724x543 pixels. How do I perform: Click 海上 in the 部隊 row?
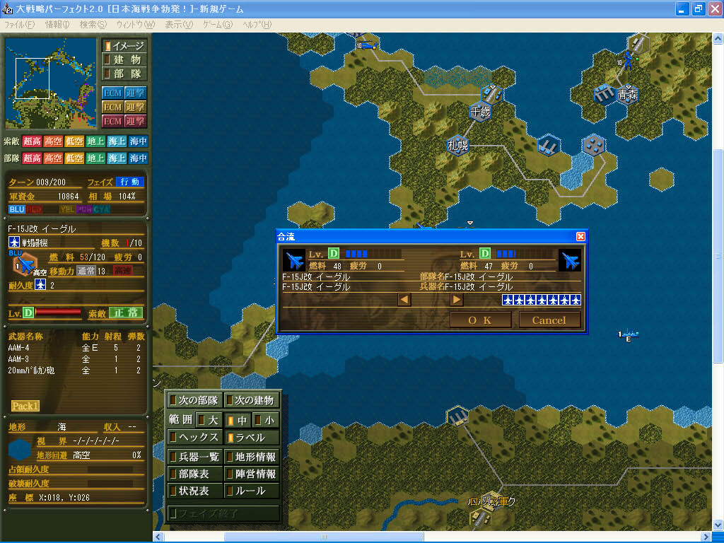(117, 158)
